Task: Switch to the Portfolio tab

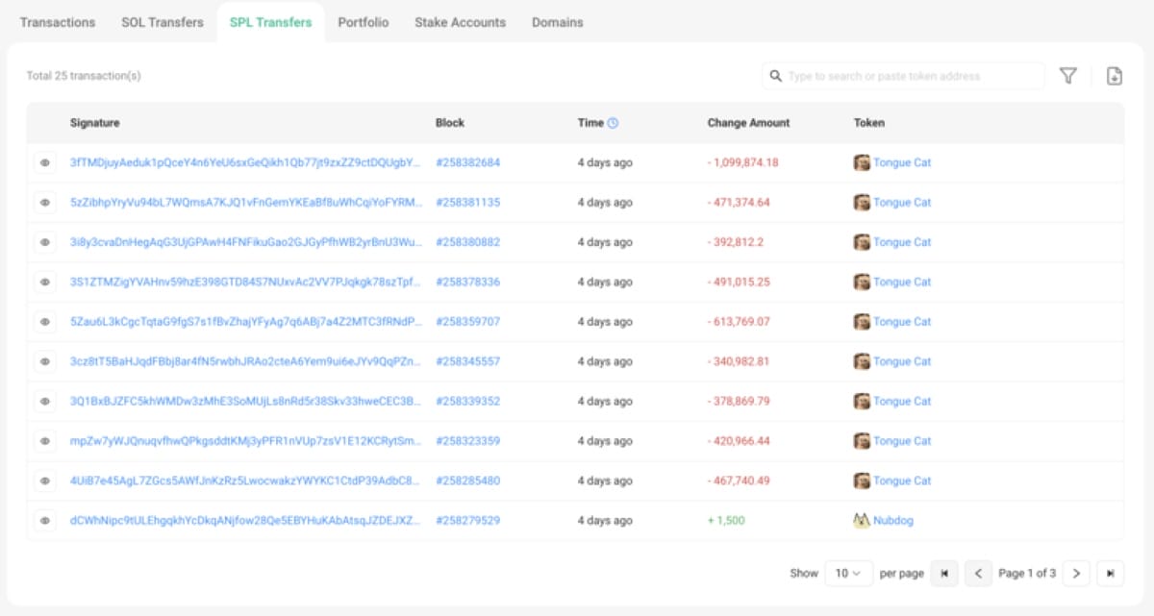Action: point(363,22)
